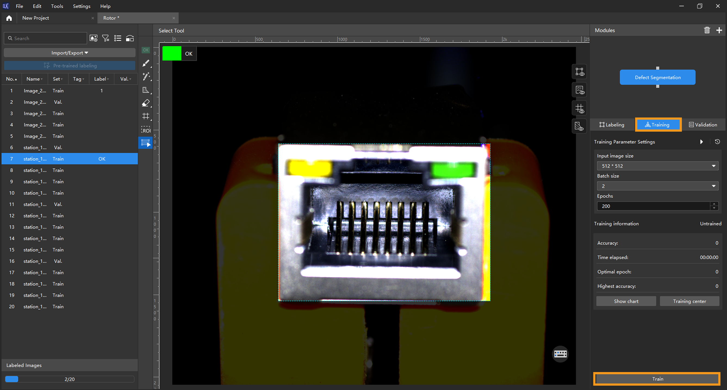
Task: Toggle mask visibility eye button
Action: click(x=579, y=126)
